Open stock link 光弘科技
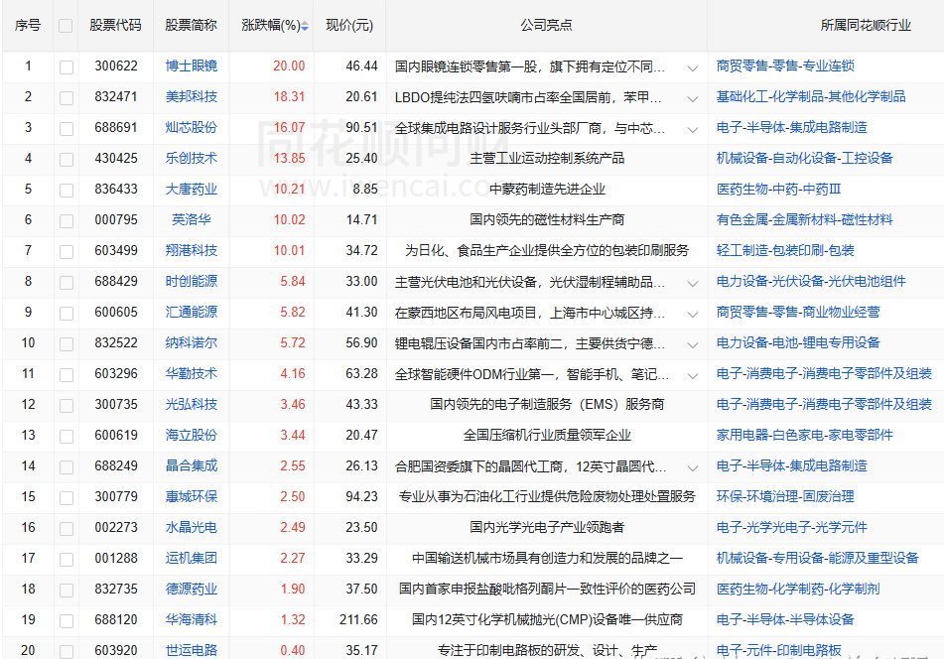The width and height of the screenshot is (944, 659). pos(191,404)
